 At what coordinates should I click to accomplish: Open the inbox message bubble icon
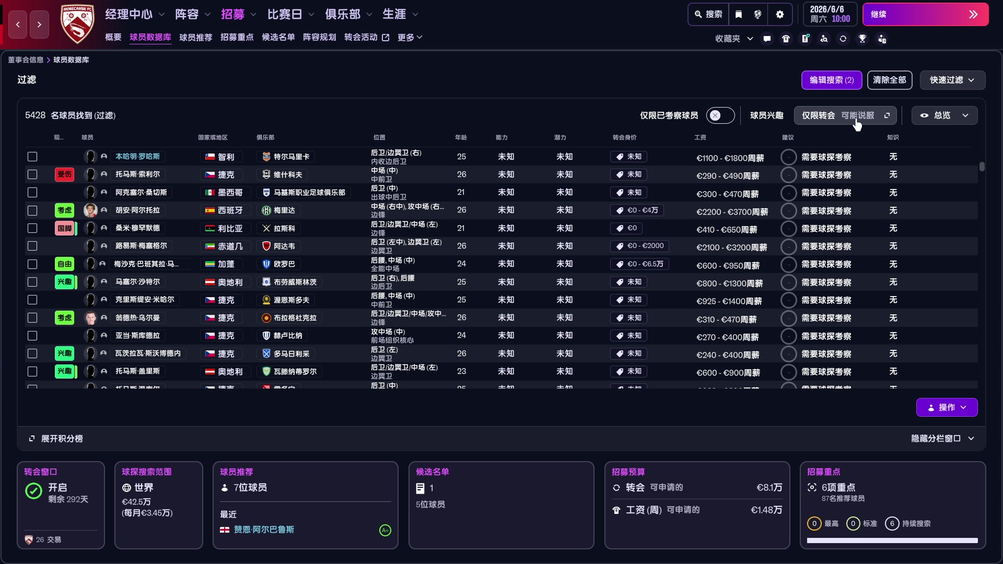coord(766,38)
